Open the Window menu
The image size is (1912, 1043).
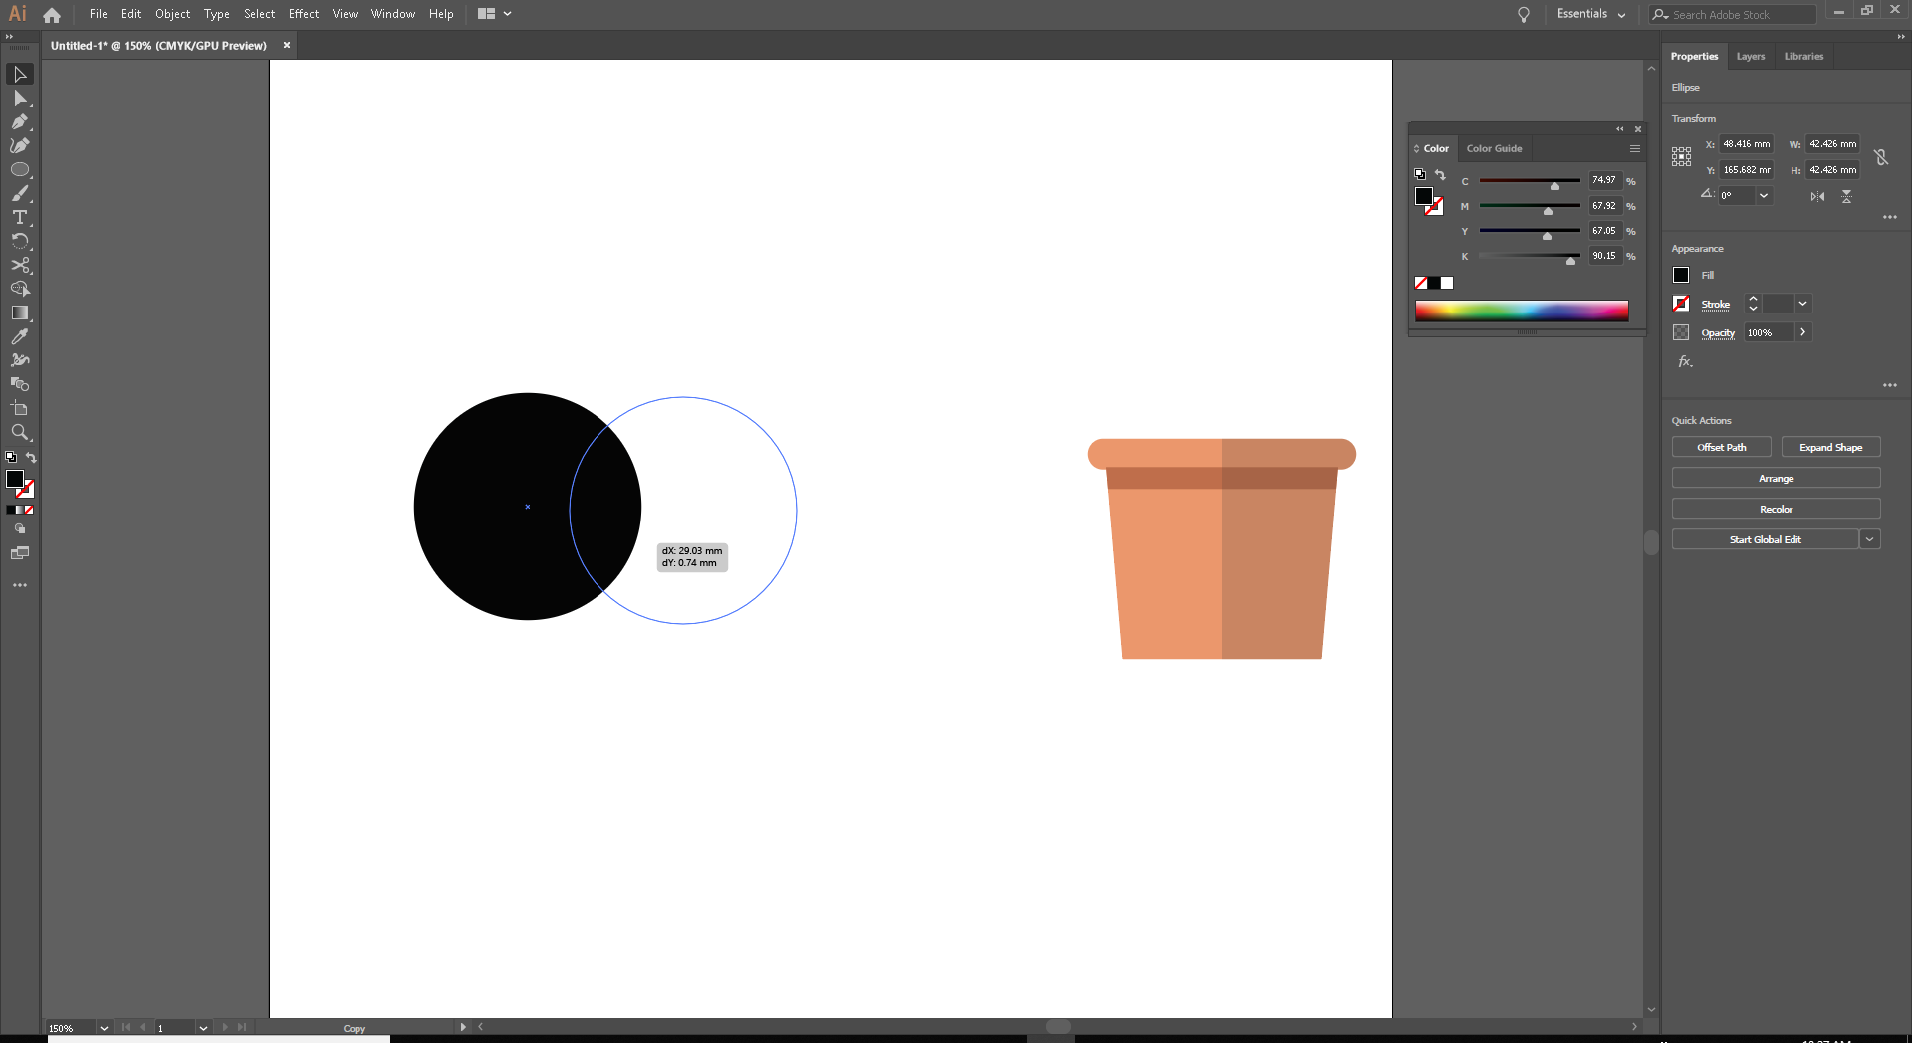(x=393, y=14)
